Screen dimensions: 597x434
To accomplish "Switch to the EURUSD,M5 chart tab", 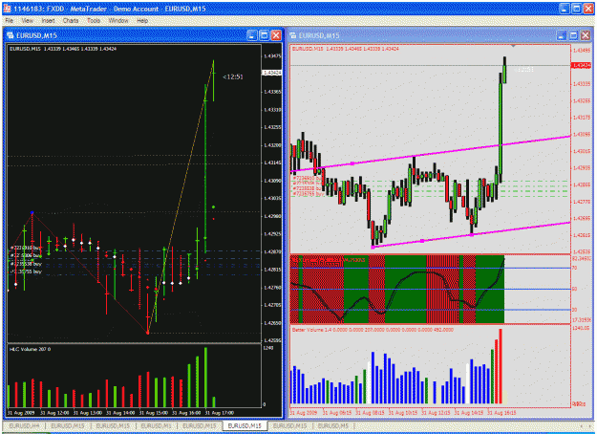I will coord(333,425).
